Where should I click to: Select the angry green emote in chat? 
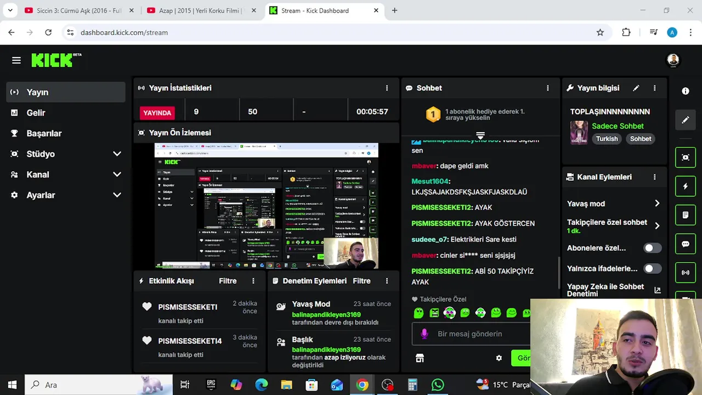(434, 313)
